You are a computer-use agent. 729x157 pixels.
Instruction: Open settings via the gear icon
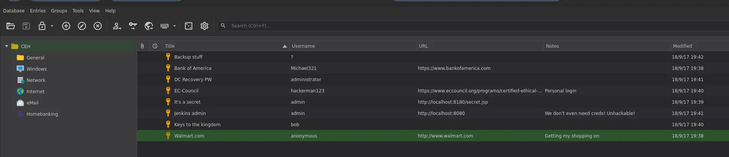pyautogui.click(x=204, y=26)
